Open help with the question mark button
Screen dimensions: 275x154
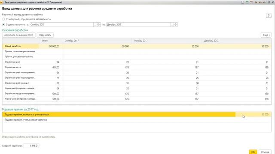[x=269, y=15]
